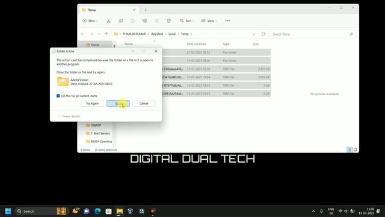385x217 pixels.
Task: Click the ENG IN language indicator
Action: [x=331, y=211]
